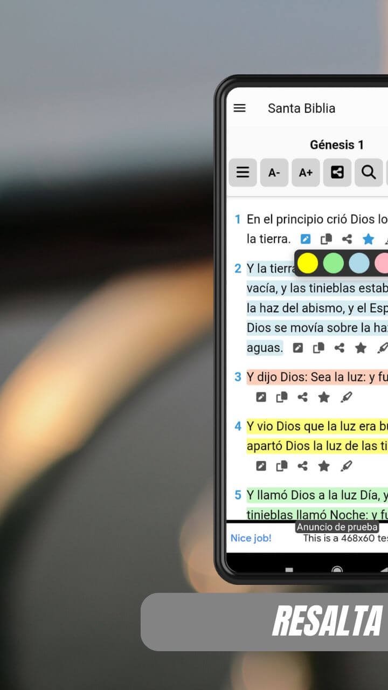Mark verse 4 as favorite with star
The height and width of the screenshot is (690, 388).
tap(324, 466)
